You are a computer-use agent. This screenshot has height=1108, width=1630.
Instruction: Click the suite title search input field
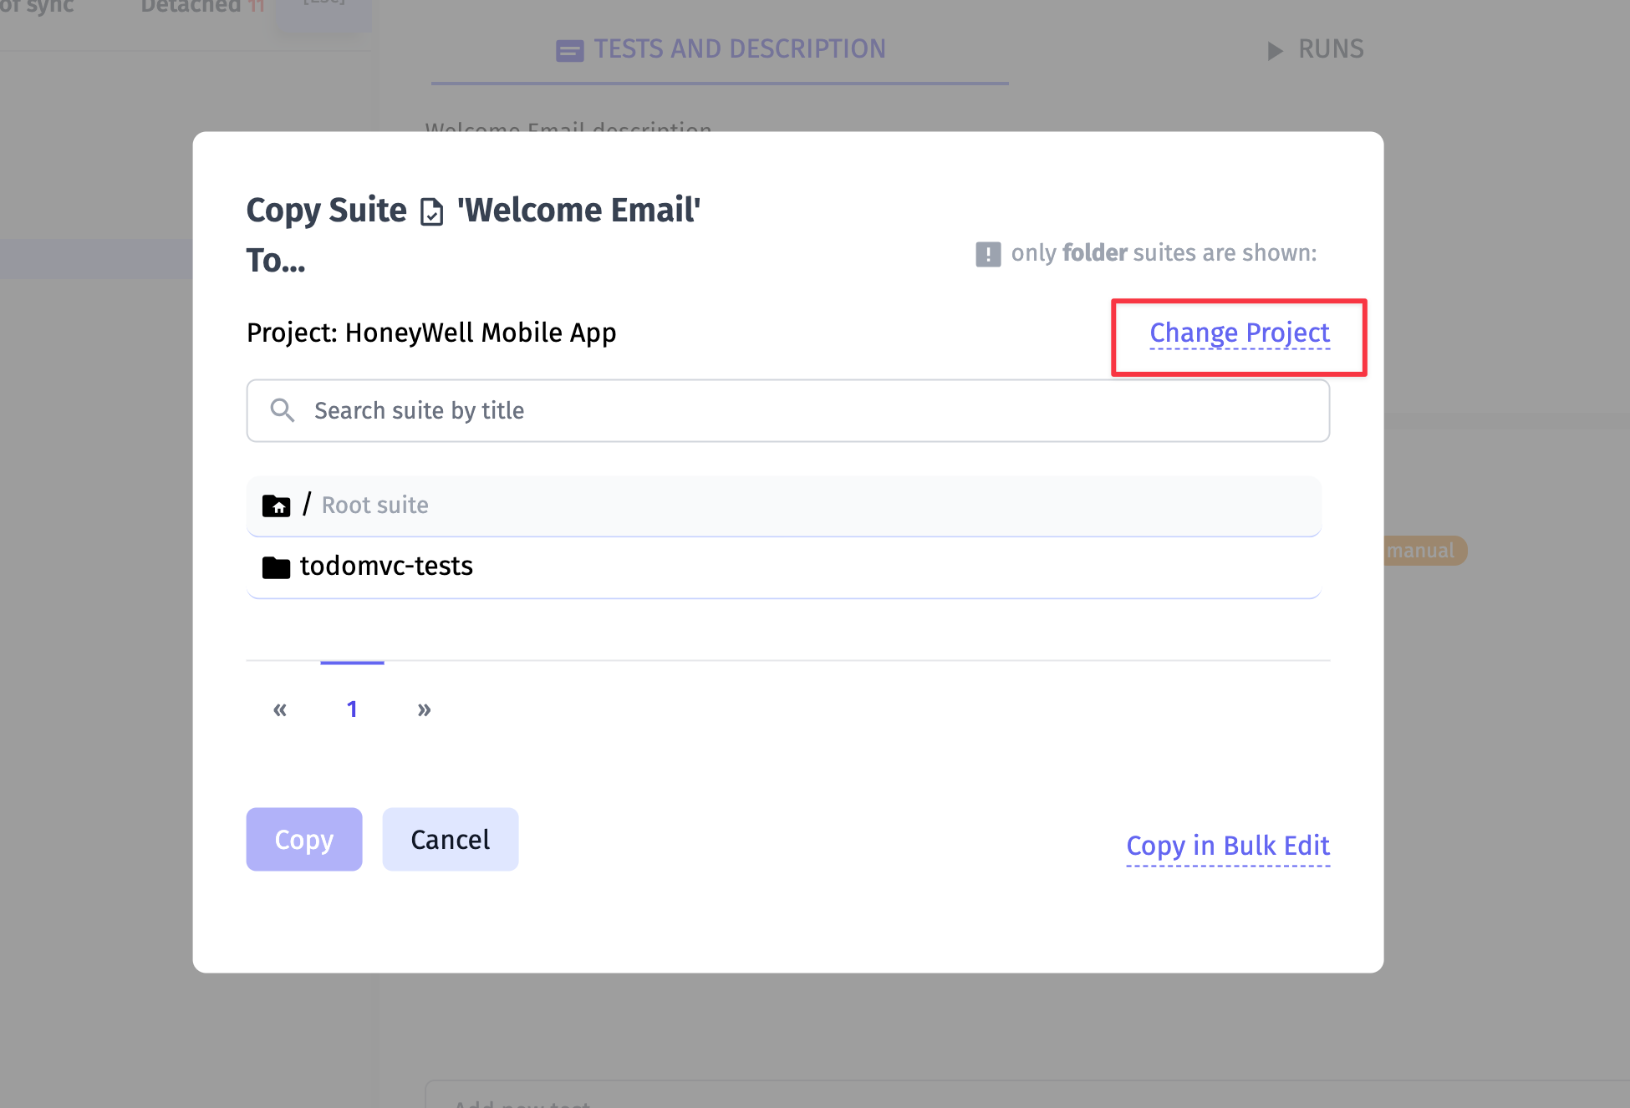coord(789,409)
